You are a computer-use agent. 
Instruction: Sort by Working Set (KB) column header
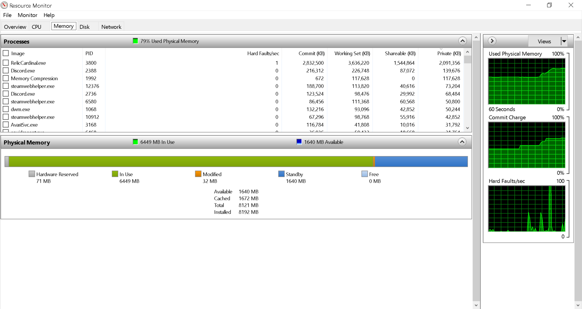[x=352, y=53]
